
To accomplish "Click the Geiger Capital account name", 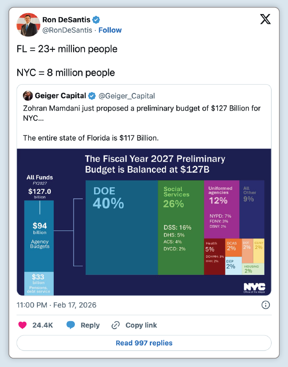I will [60, 96].
